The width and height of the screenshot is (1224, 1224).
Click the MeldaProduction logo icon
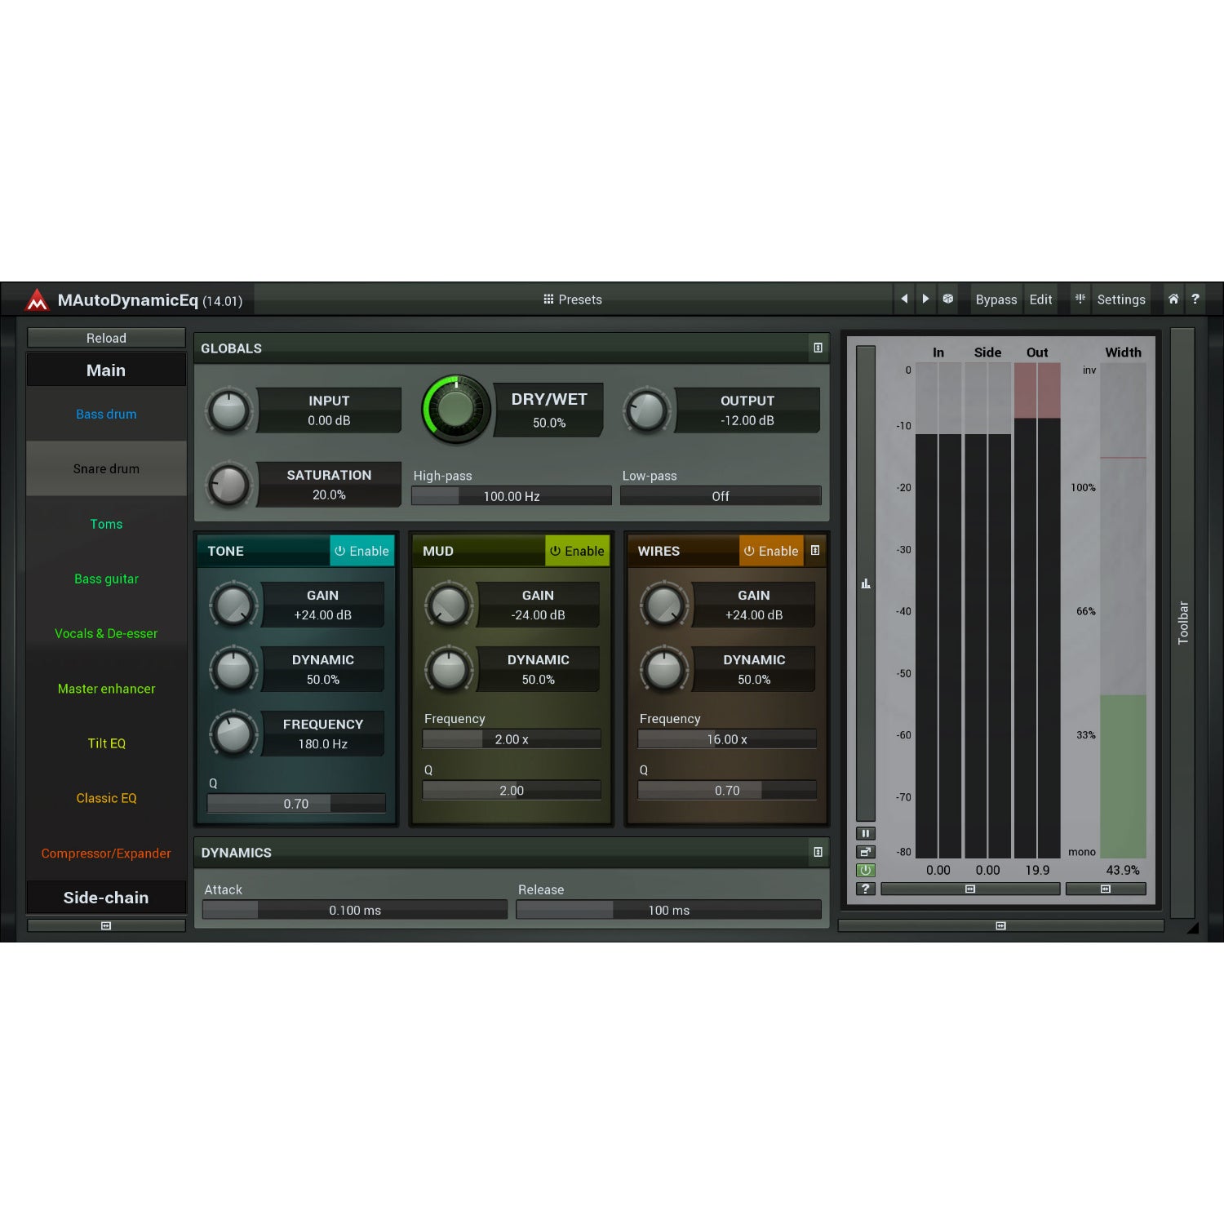37,300
